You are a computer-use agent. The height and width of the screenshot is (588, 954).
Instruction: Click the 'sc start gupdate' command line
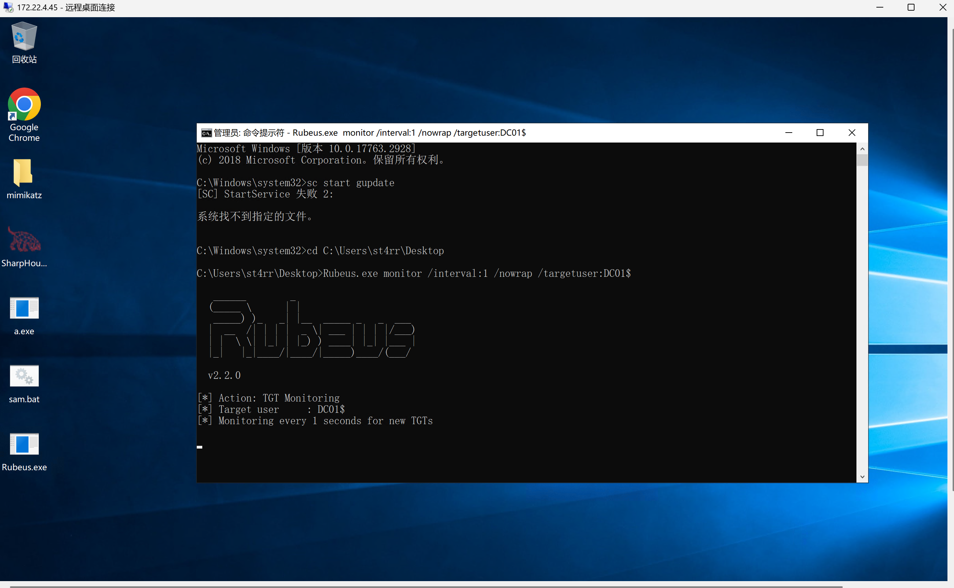[x=295, y=183]
